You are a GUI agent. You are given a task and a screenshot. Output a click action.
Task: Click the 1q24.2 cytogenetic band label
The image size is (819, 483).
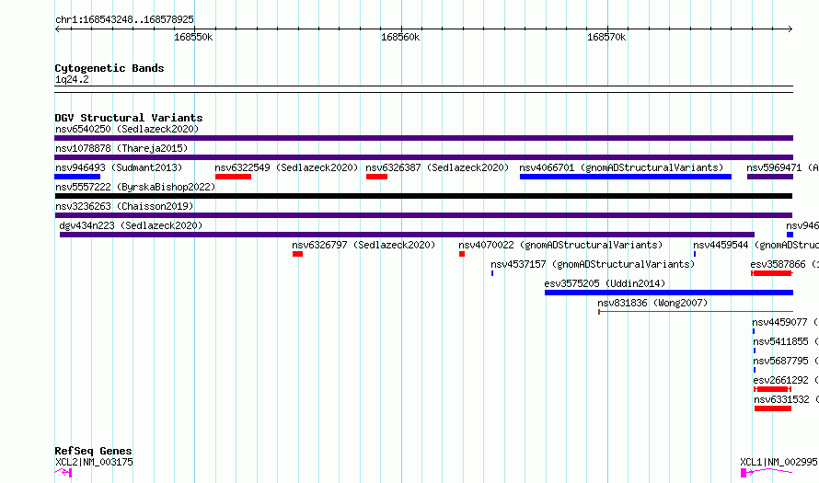(72, 80)
